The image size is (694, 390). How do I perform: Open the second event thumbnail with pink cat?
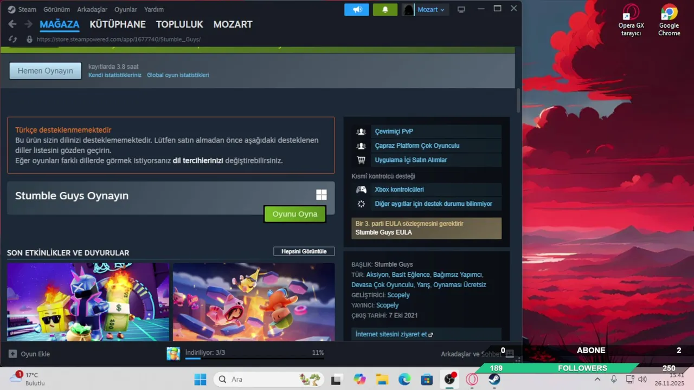[x=254, y=302]
